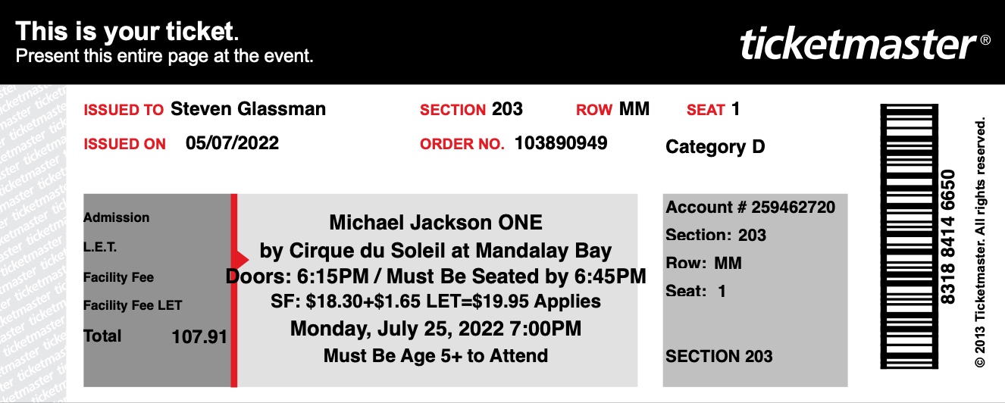Click the Facility Fee LET label
1005x403 pixels.
133,306
